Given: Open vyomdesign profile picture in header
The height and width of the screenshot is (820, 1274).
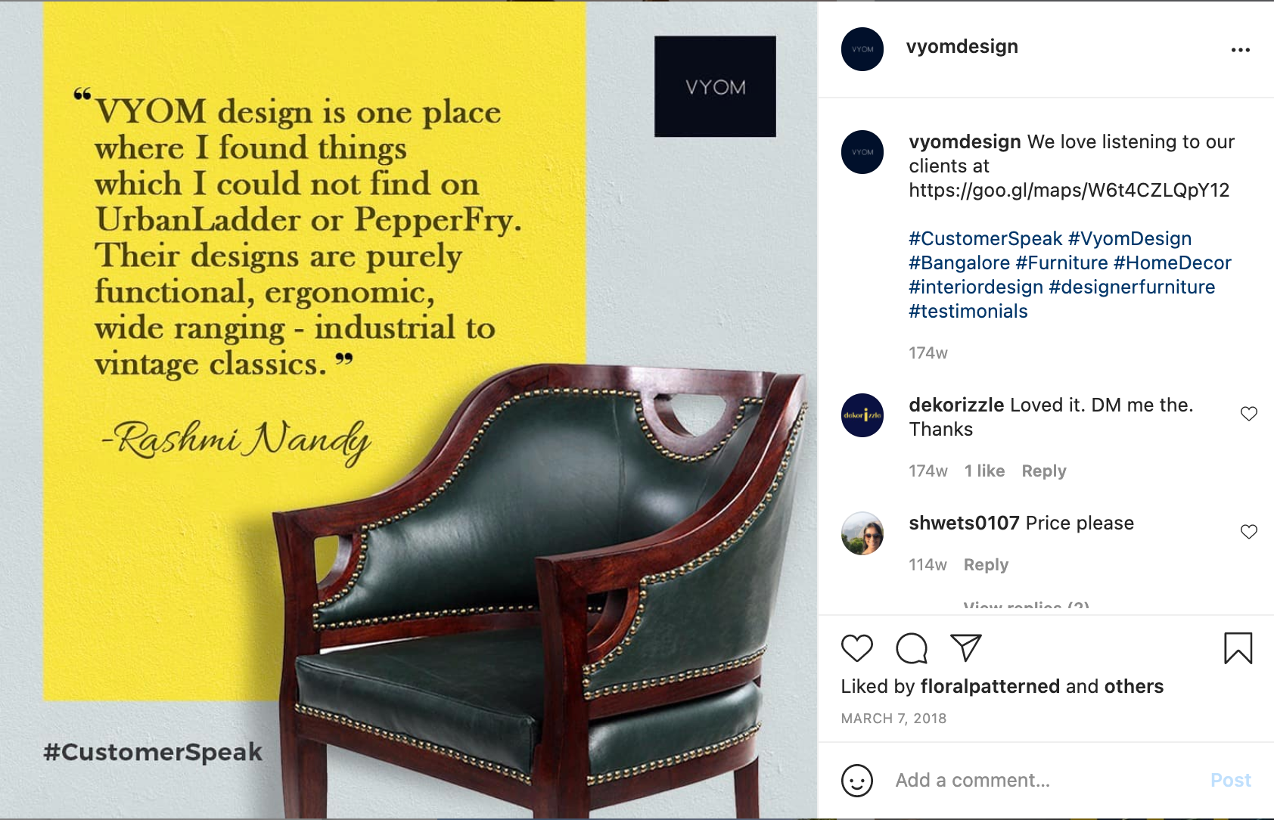Looking at the screenshot, I should (x=862, y=49).
